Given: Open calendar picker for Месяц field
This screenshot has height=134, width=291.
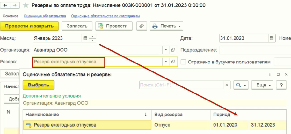Looking at the screenshot, I should pos(85,38).
